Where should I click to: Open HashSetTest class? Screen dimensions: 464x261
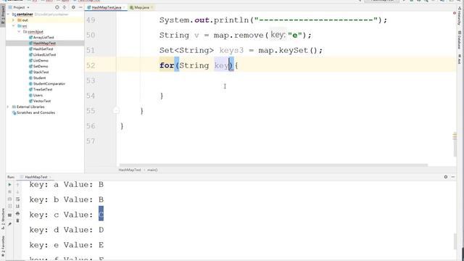[43, 49]
